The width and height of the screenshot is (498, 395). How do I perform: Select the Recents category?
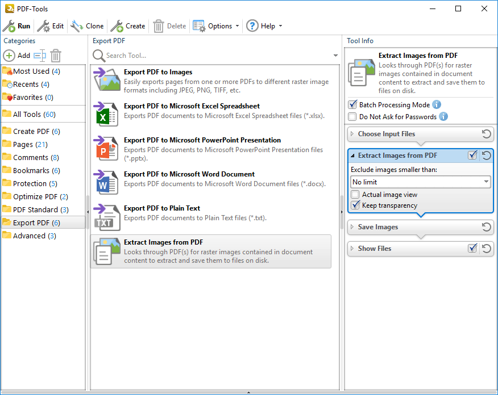[43, 85]
